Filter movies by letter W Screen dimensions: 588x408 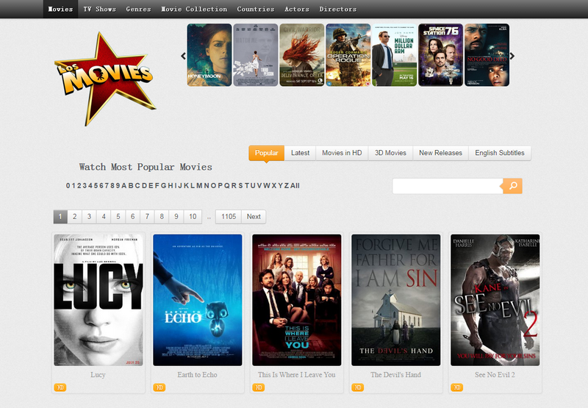pyautogui.click(x=267, y=186)
